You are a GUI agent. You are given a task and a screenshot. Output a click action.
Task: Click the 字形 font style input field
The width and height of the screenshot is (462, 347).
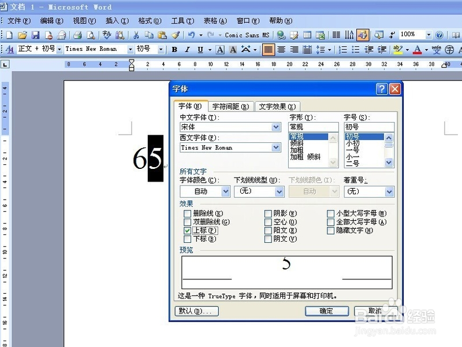(x=313, y=127)
